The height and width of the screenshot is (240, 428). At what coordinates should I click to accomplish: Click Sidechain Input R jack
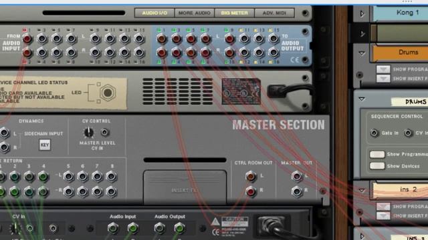[x=4, y=147]
